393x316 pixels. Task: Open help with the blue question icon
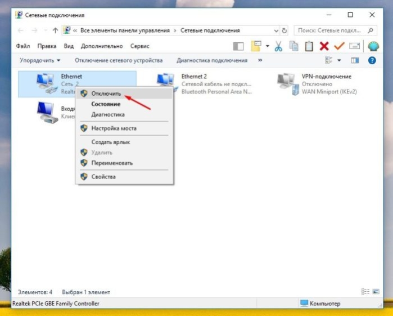372,60
